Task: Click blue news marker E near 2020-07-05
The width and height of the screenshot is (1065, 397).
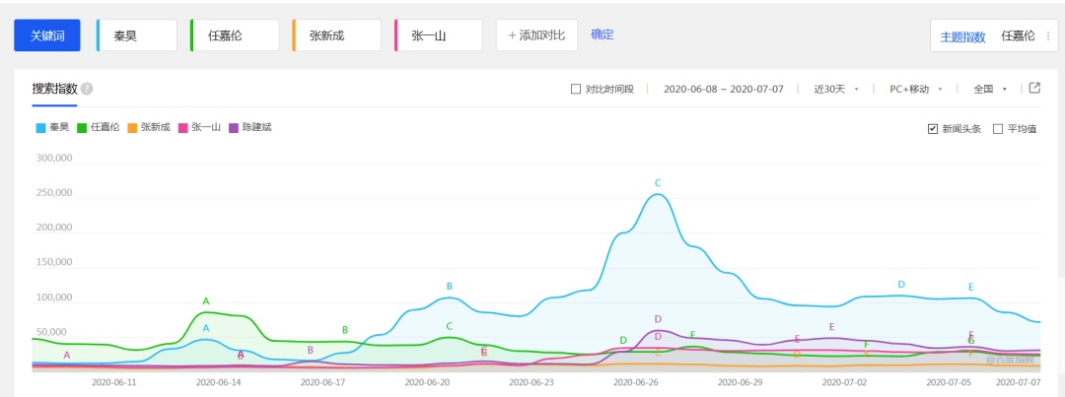Action: click(970, 287)
